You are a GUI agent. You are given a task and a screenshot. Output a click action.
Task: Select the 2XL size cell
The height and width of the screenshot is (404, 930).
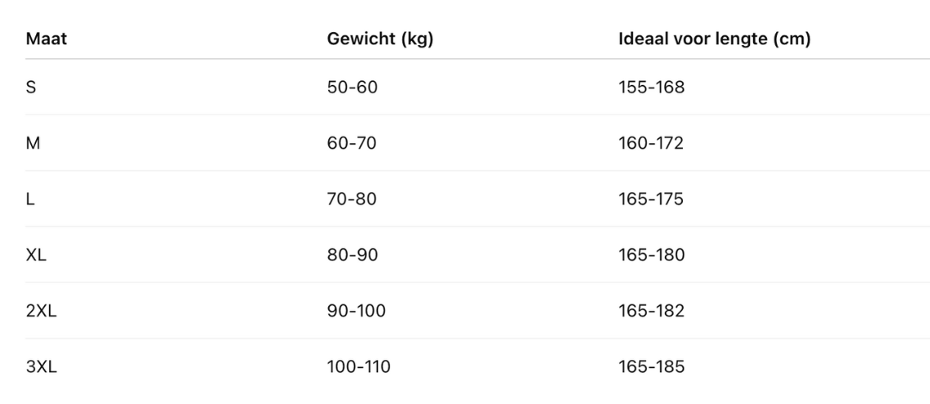41,311
